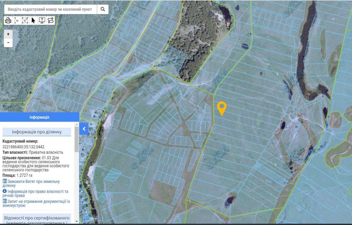
Task: Click the Цільове призначення description text
Action: click(36, 164)
